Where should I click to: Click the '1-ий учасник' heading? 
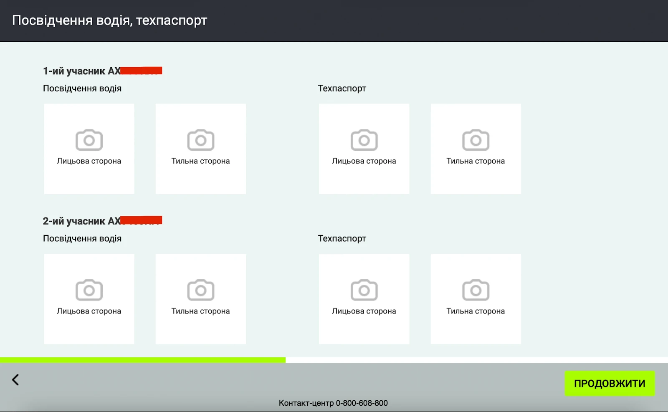tap(74, 71)
